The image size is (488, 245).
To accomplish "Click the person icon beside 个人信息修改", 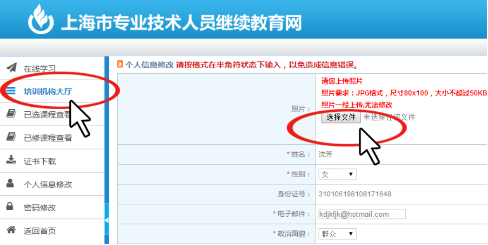I will (10, 183).
